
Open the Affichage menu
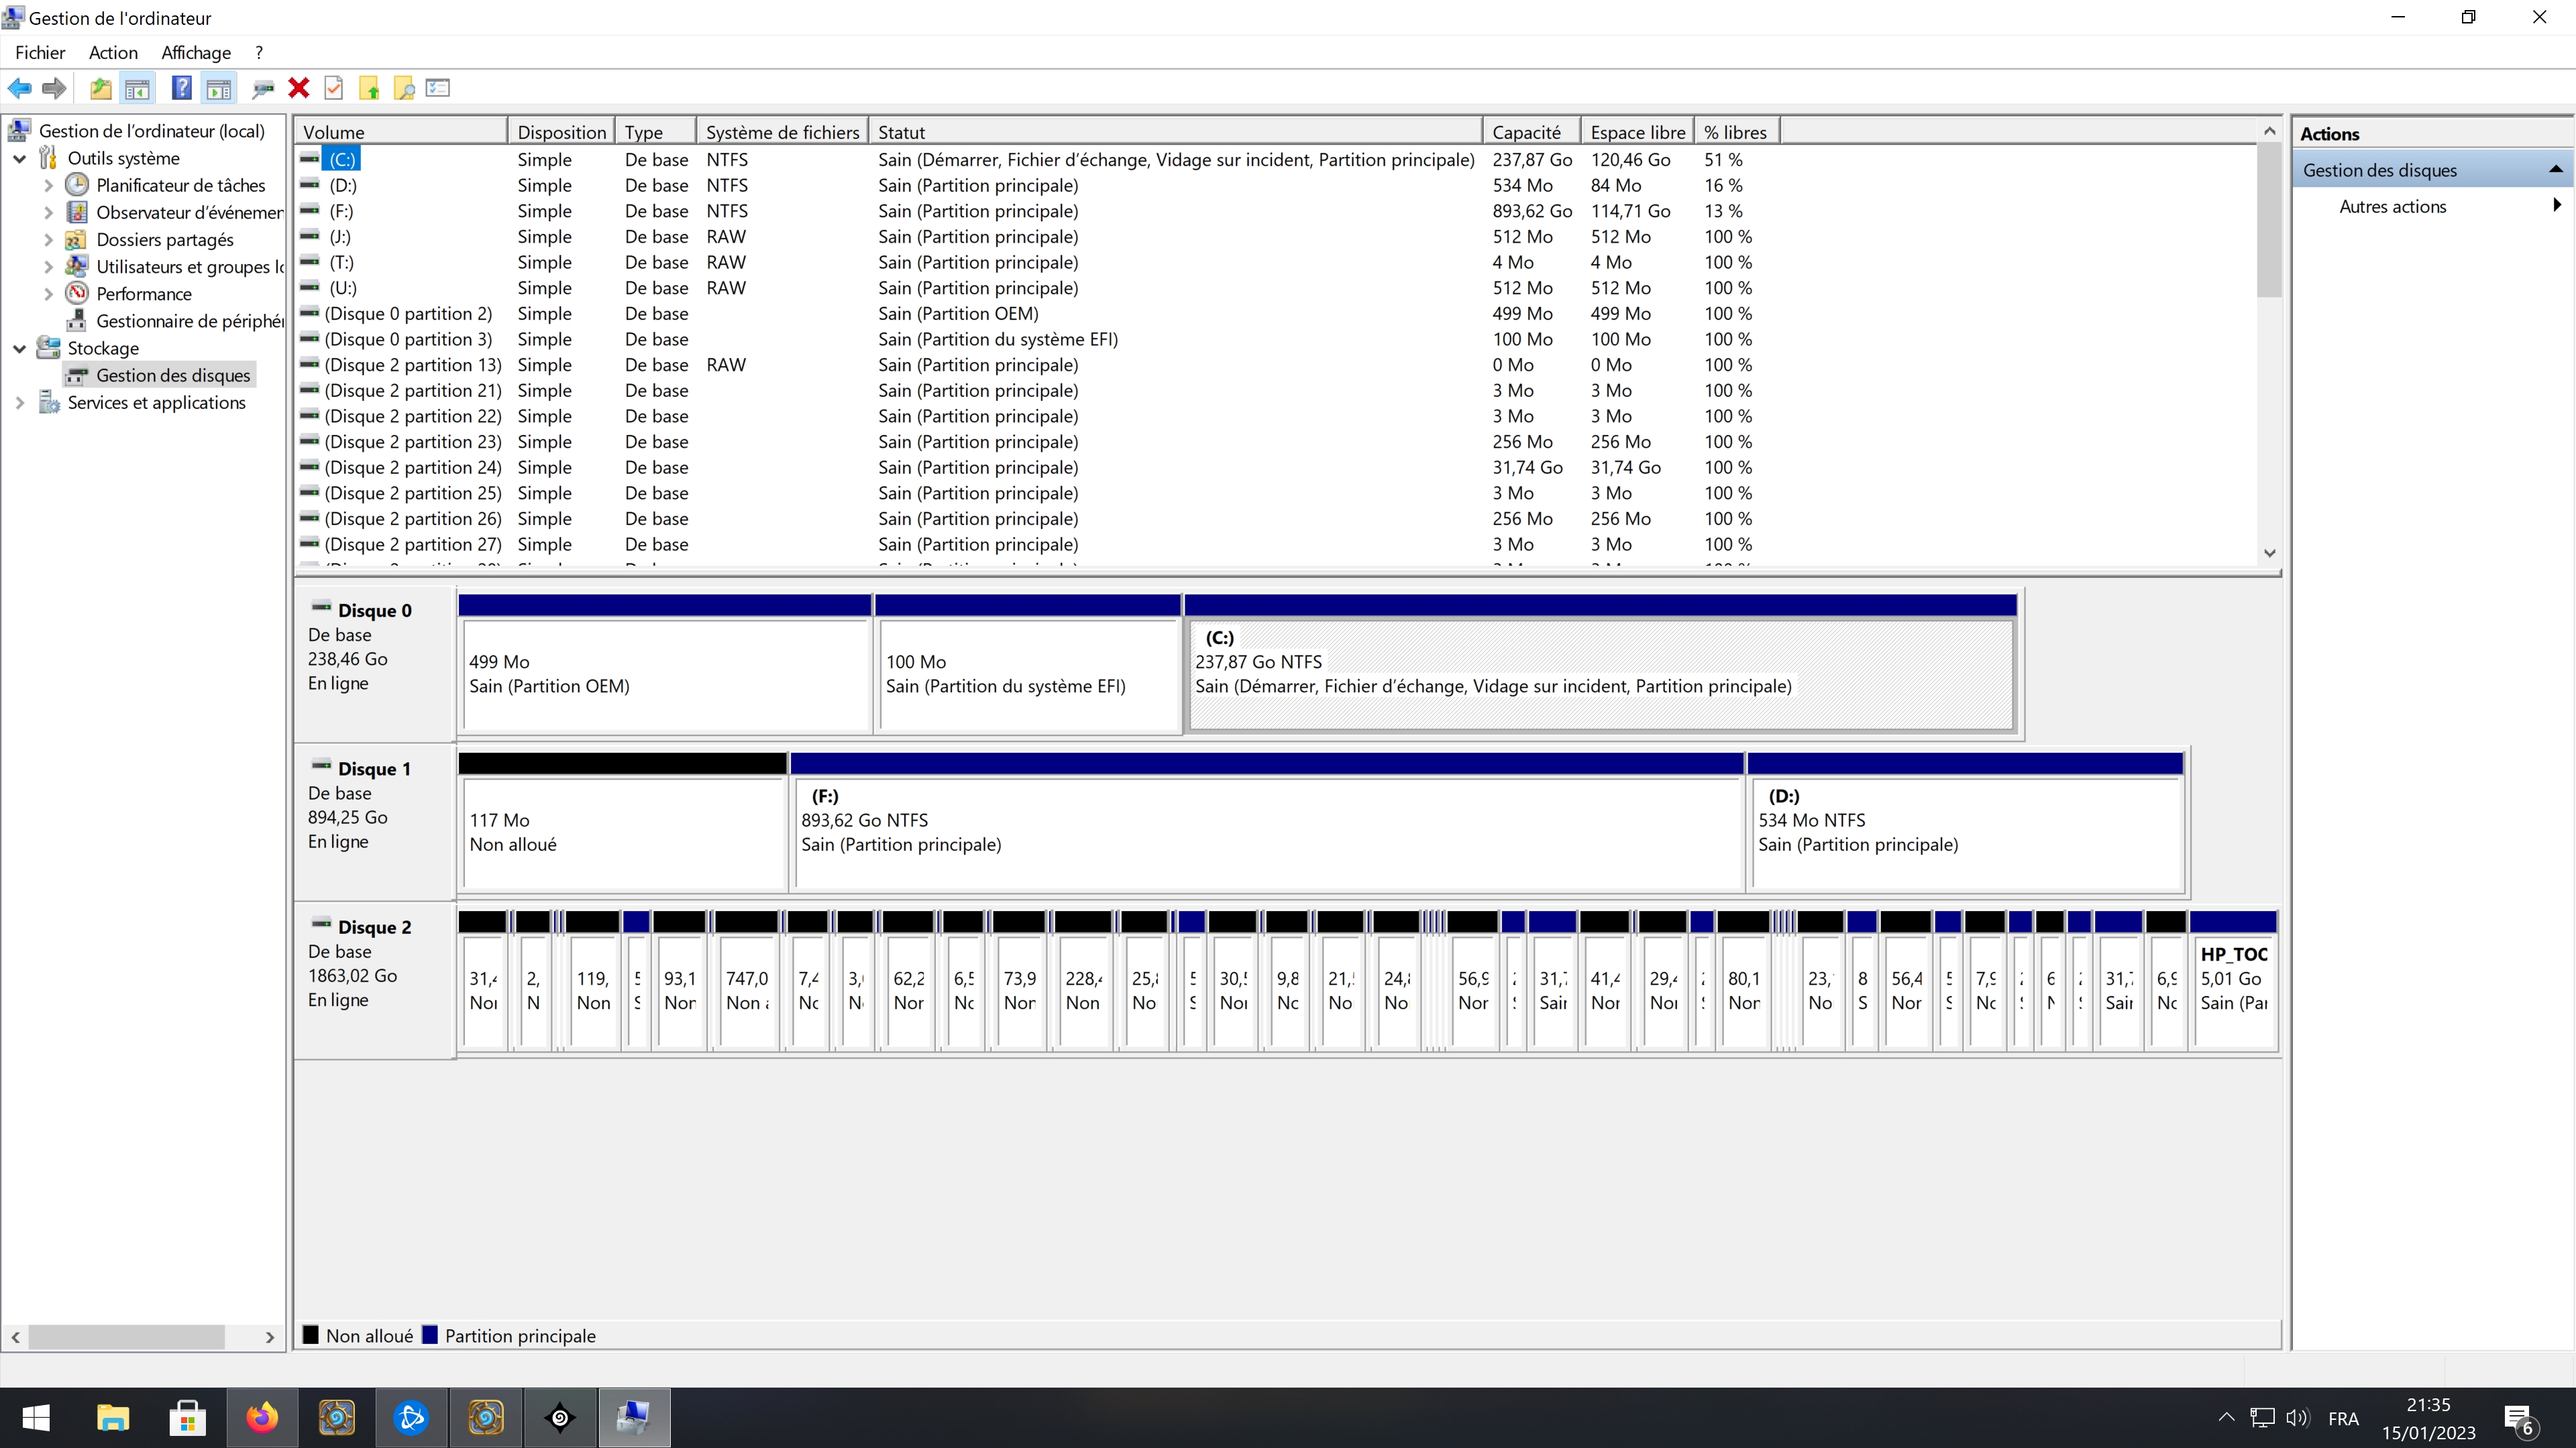196,53
